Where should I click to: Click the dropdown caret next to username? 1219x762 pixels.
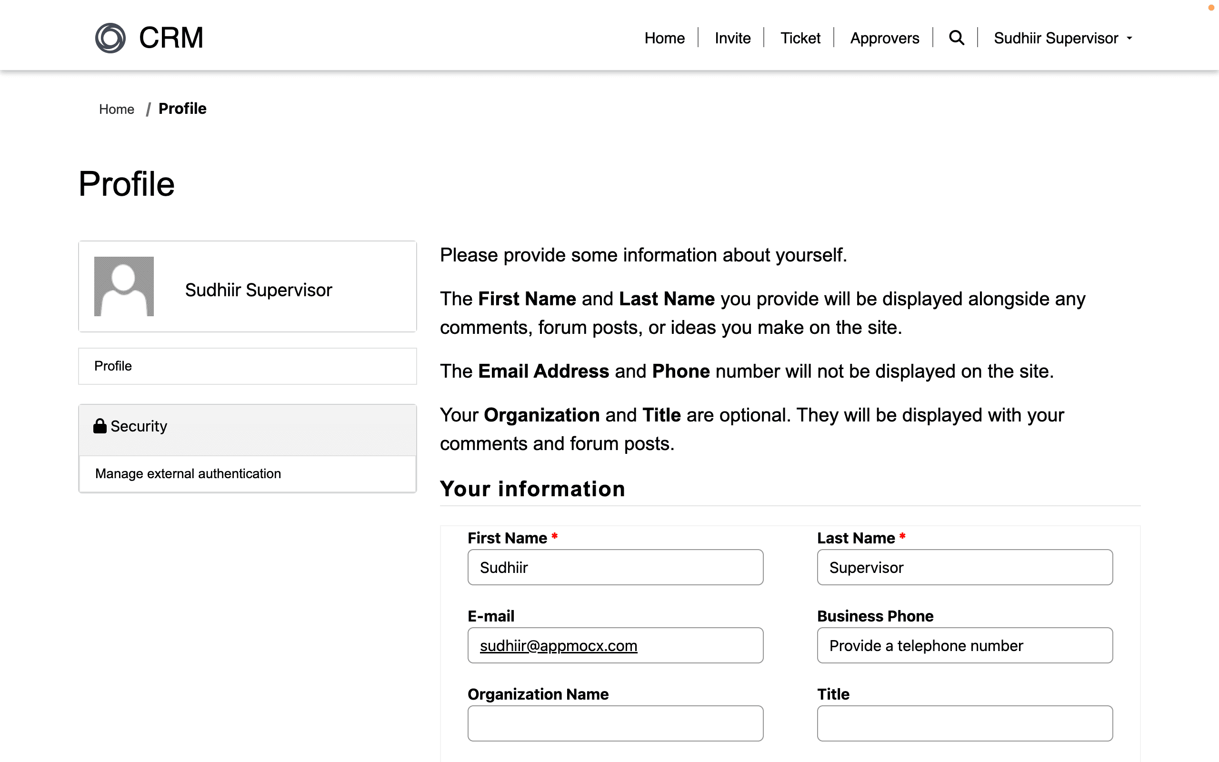tap(1129, 39)
